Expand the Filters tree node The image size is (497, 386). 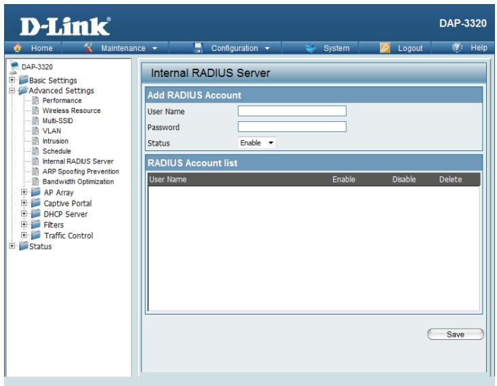pyautogui.click(x=24, y=225)
